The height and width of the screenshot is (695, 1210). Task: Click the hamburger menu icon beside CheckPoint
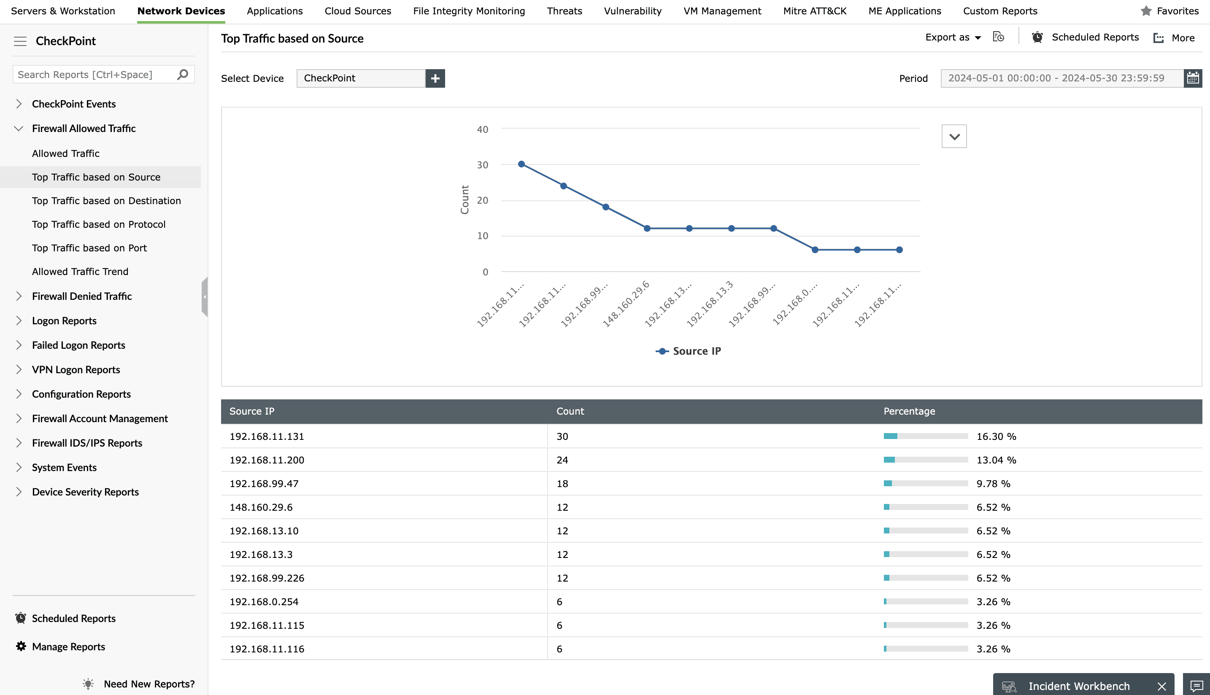(x=20, y=41)
